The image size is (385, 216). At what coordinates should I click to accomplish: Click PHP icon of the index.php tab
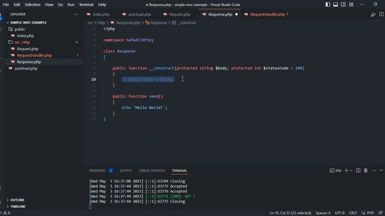click(88, 14)
